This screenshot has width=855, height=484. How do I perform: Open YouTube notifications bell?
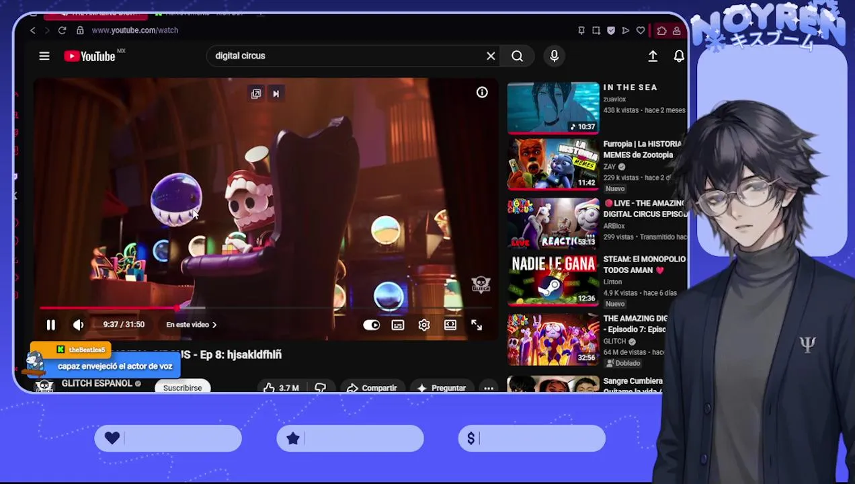[679, 56]
